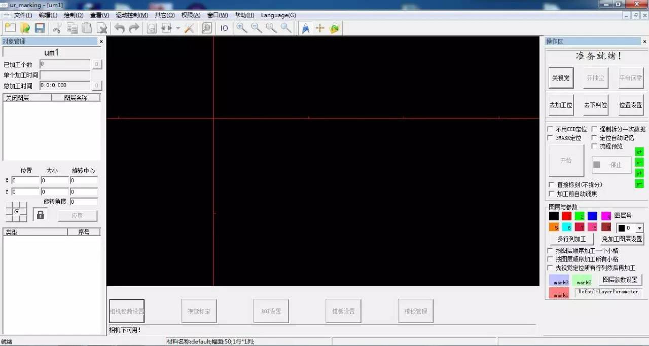Select the blue layer color swatch

click(592, 216)
